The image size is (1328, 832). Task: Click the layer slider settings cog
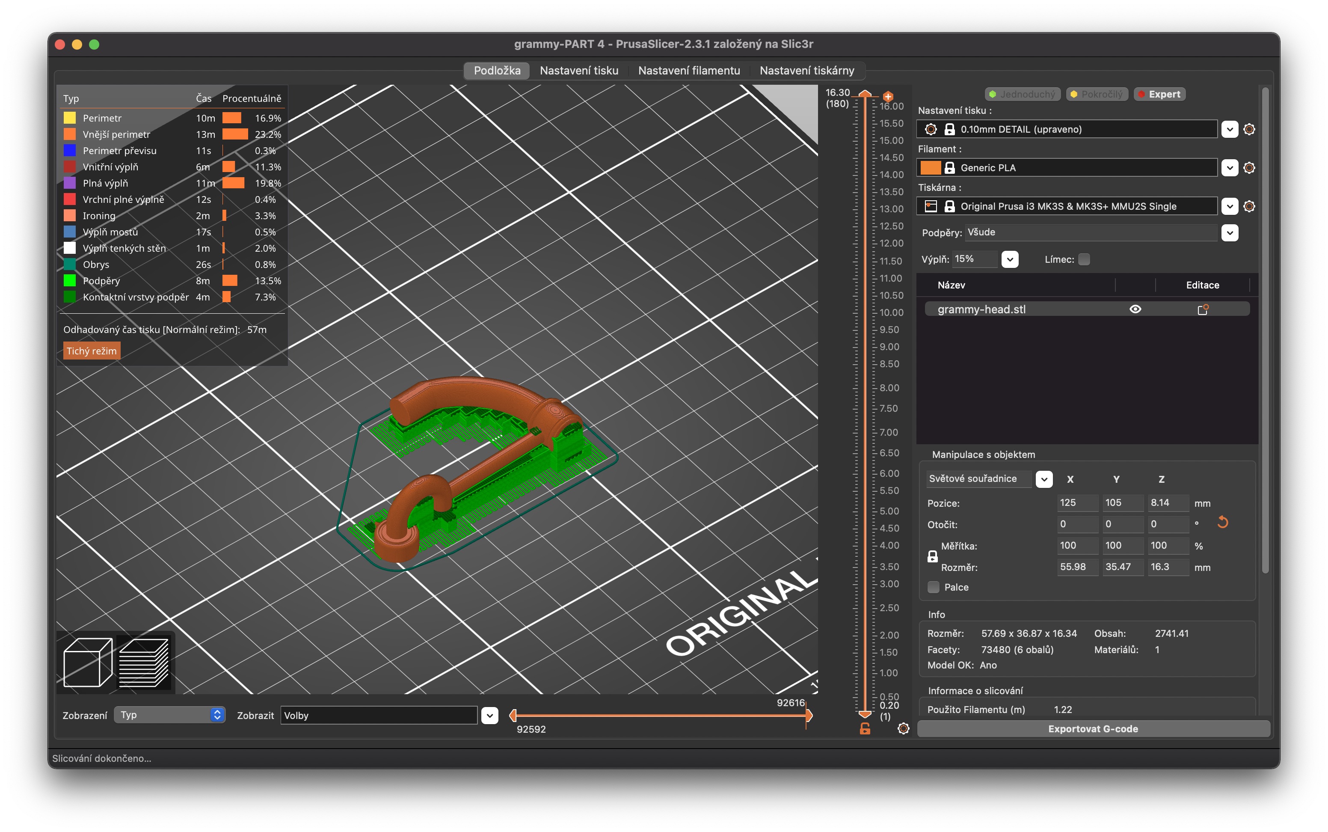click(x=903, y=728)
